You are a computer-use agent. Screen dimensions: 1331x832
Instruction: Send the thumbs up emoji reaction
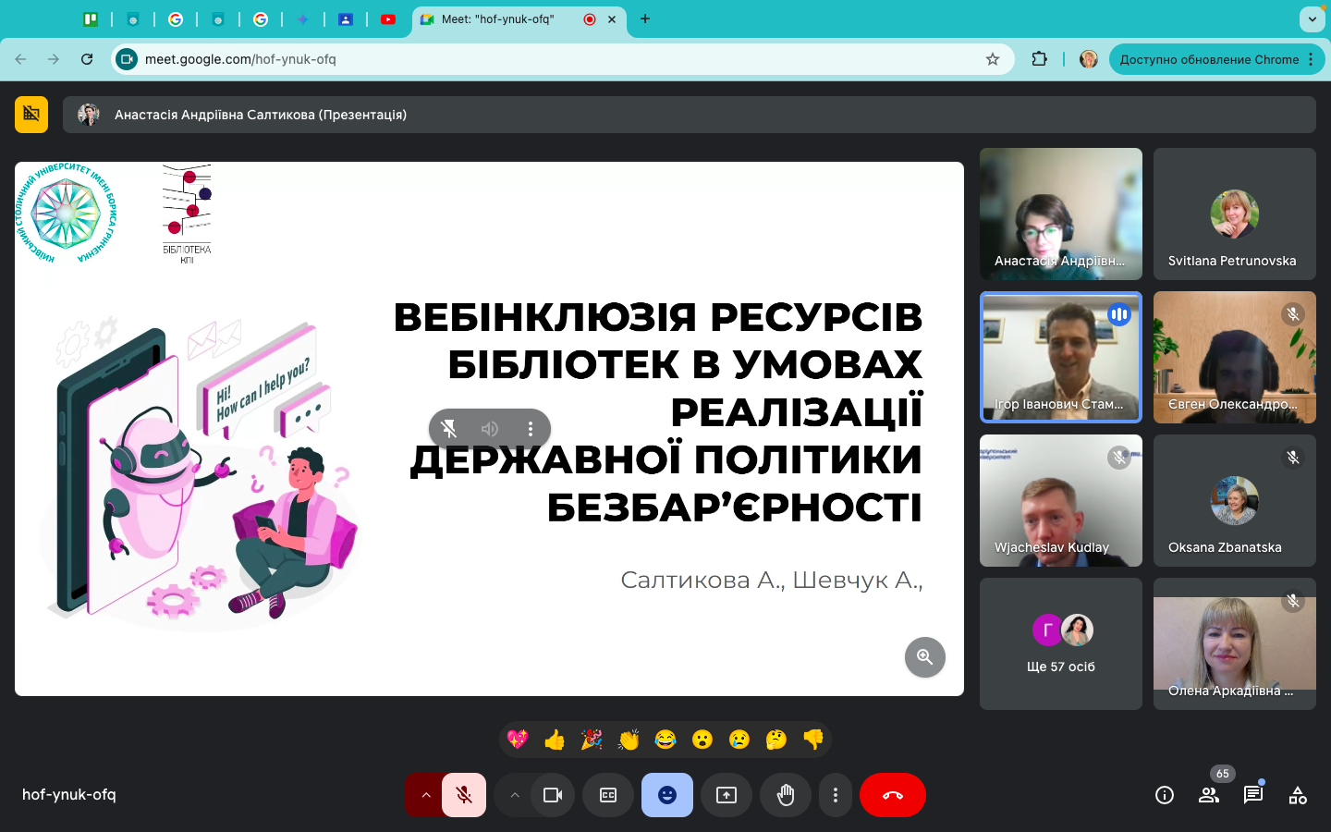(555, 740)
